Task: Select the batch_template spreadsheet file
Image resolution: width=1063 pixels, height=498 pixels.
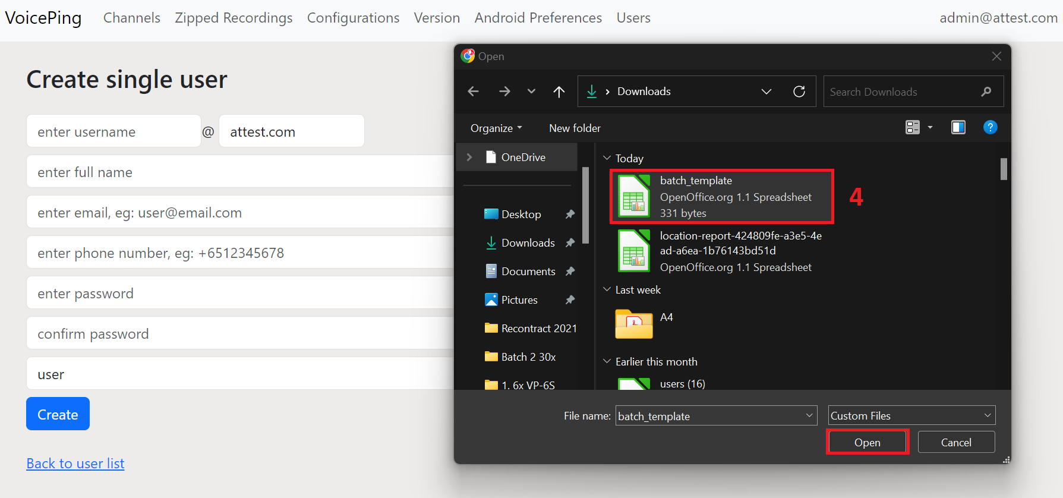Action: (x=721, y=197)
